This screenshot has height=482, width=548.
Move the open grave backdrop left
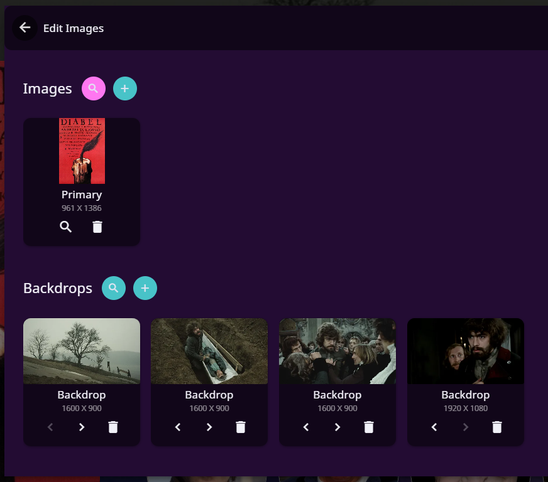point(178,427)
